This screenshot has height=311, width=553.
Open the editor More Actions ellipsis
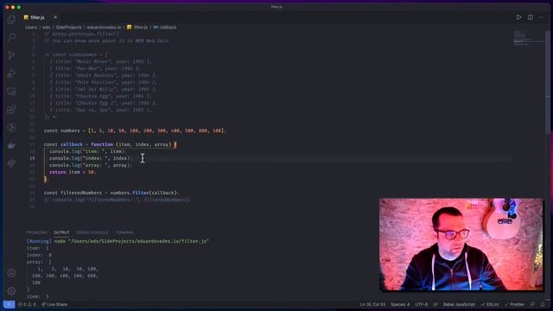542,17
